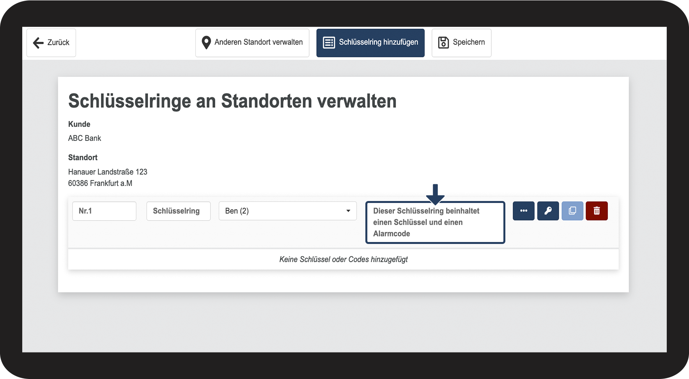Expand the key selection via the chevron arrow
This screenshot has width=689, height=379.
[348, 211]
